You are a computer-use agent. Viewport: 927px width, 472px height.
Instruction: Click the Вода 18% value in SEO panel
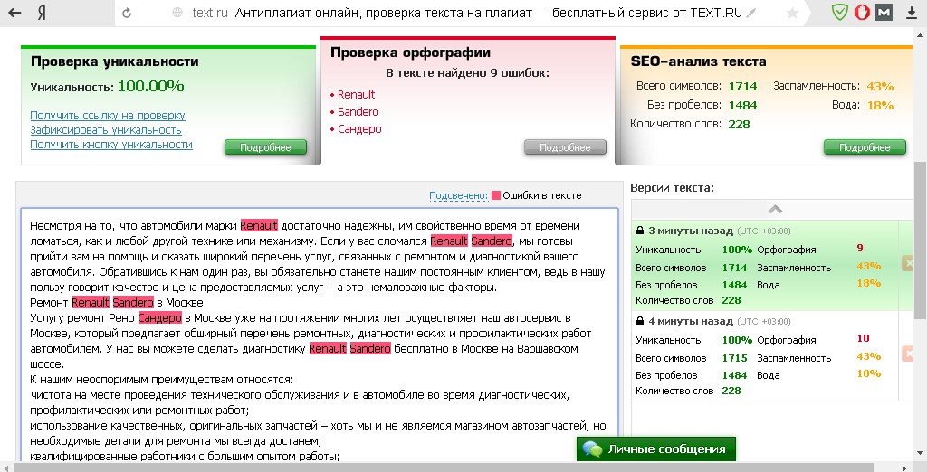[880, 105]
